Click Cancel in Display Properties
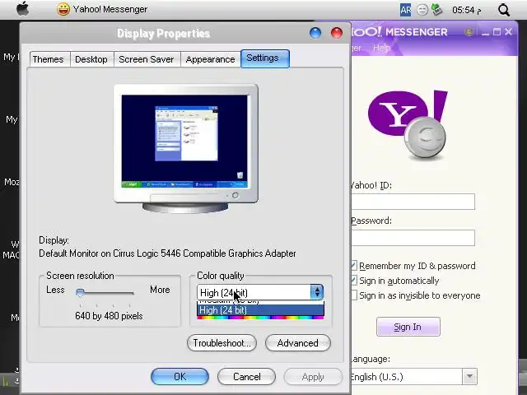The image size is (527, 395). click(247, 377)
